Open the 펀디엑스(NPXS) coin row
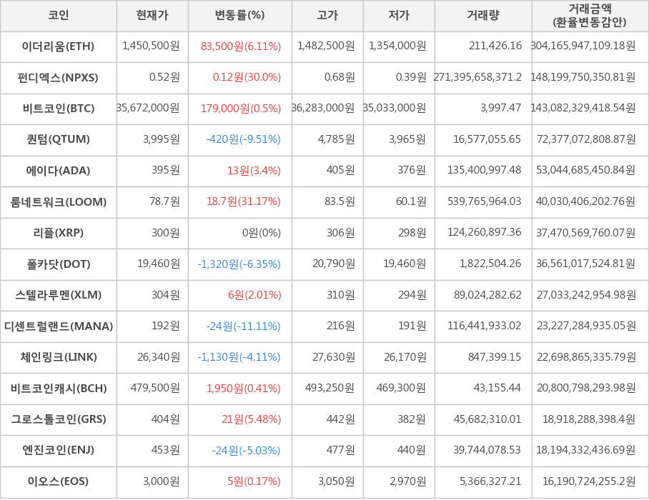Viewport: 649px width, 500px height. click(59, 77)
